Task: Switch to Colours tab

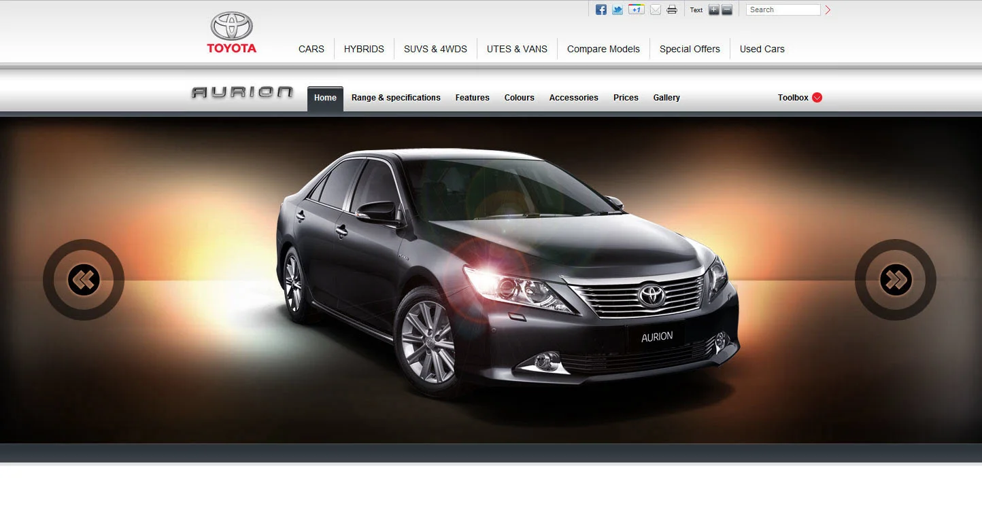Action: [520, 98]
